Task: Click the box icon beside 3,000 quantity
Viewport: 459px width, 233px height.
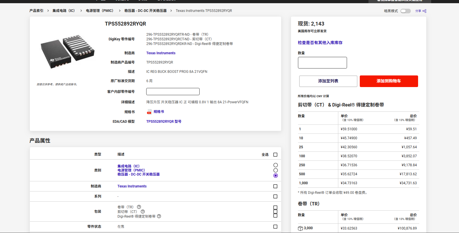Action: [300, 228]
